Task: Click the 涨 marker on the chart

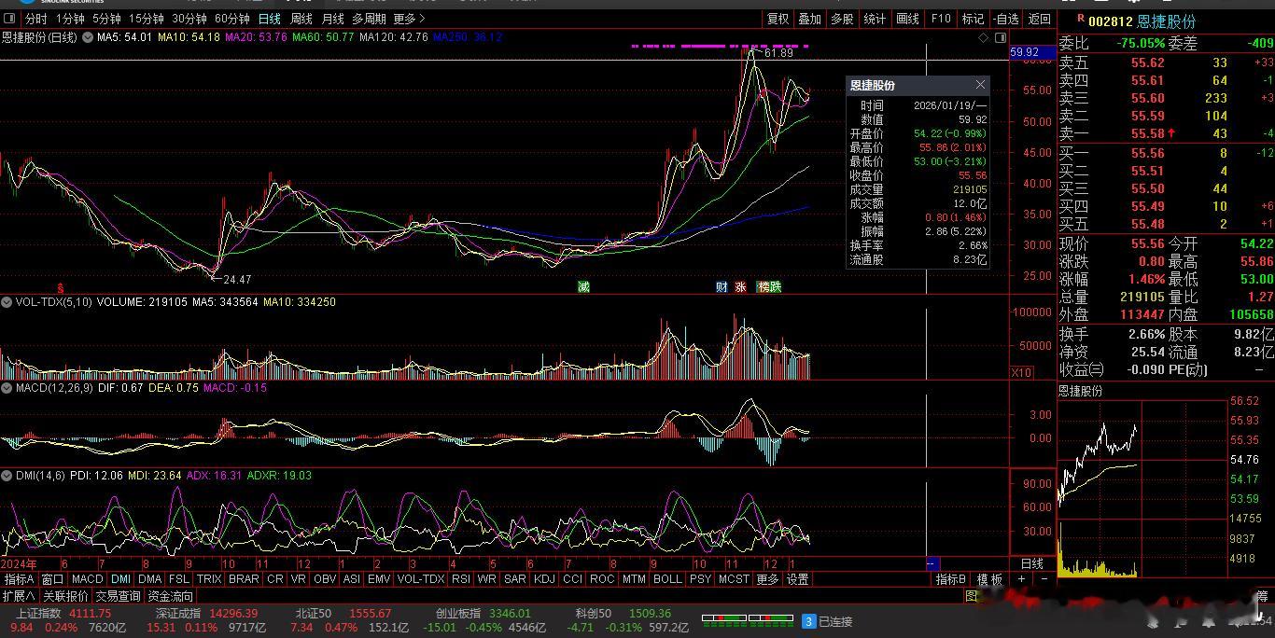Action: coord(741,286)
